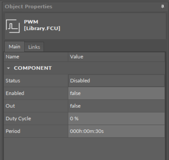Click the PWM square-wave component icon

tap(13, 26)
